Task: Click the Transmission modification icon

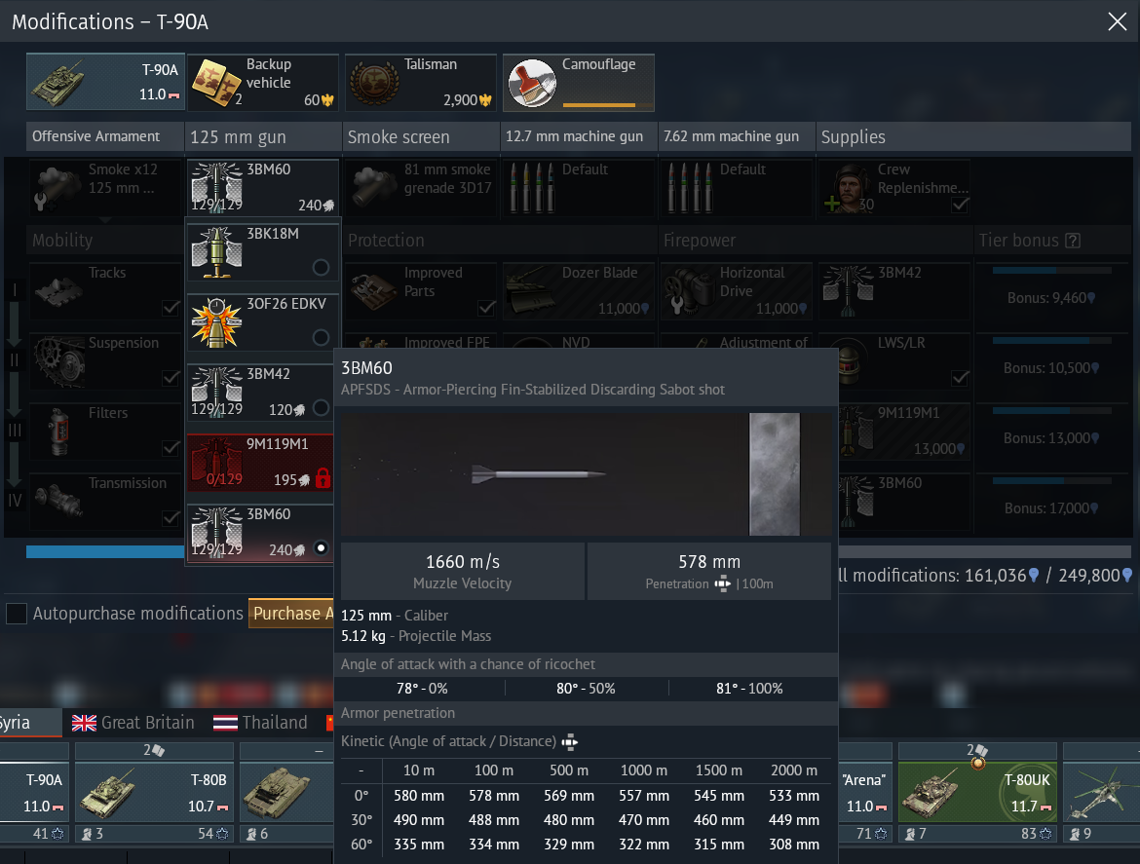Action: 58,502
